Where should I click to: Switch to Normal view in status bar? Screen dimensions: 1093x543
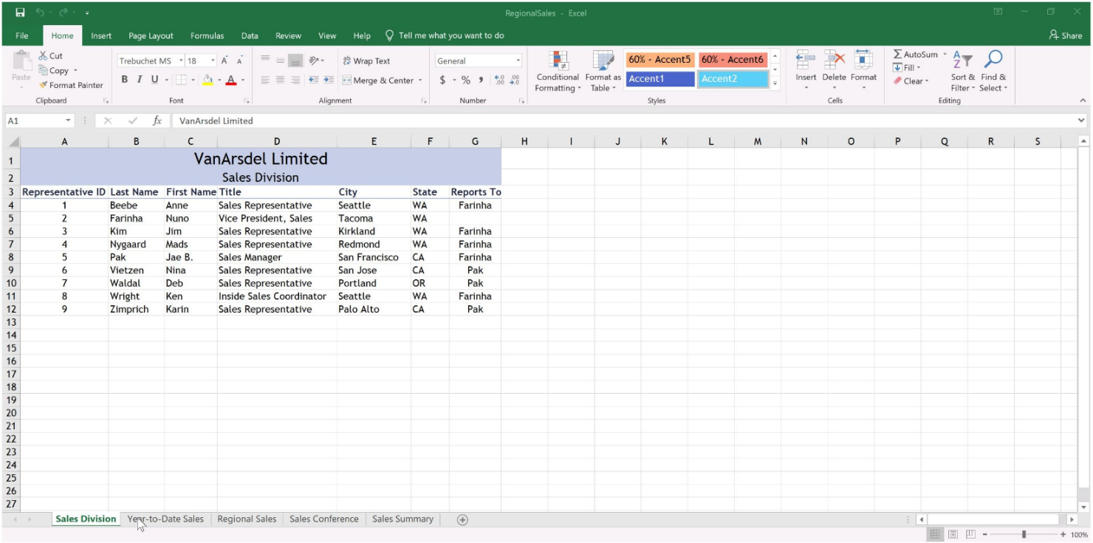[x=935, y=534]
